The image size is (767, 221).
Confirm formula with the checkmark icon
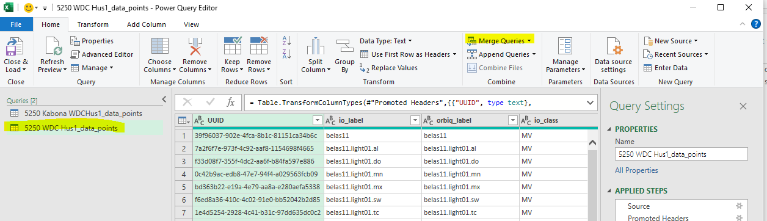(x=210, y=102)
